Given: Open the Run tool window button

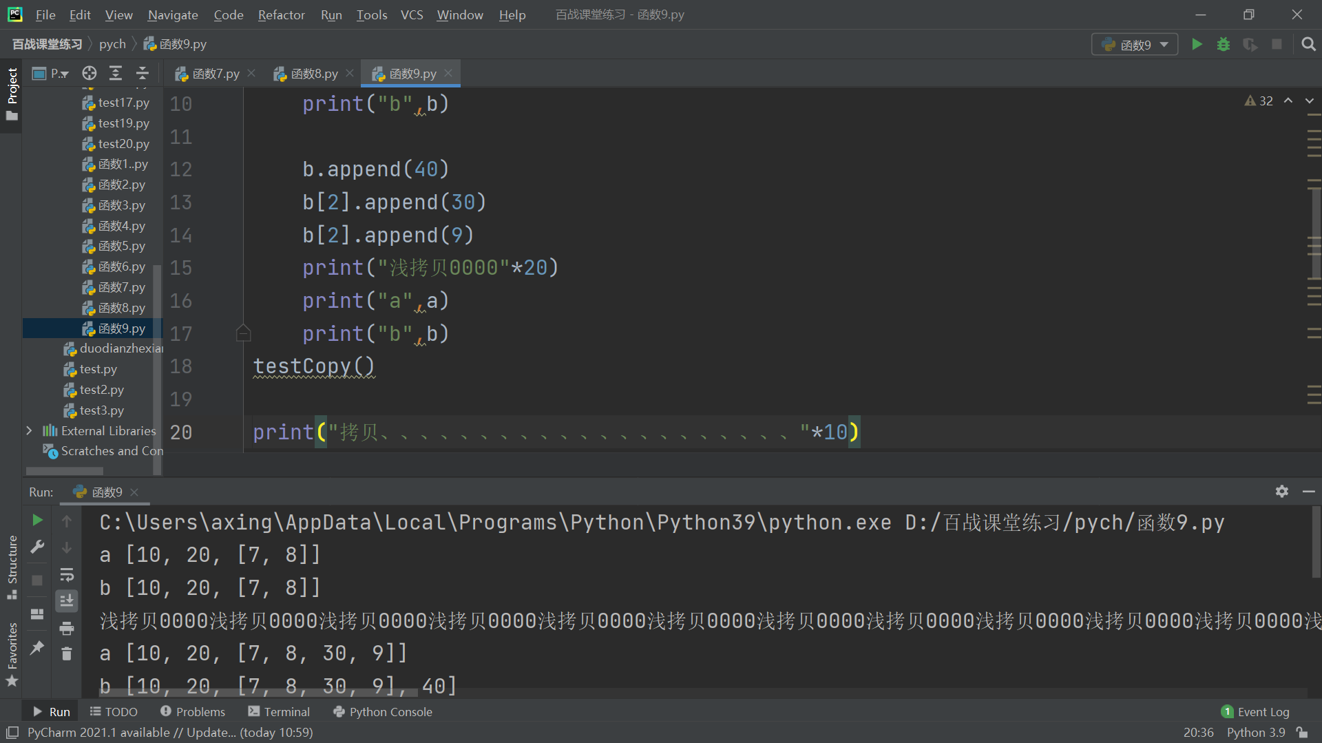Looking at the screenshot, I should (52, 711).
